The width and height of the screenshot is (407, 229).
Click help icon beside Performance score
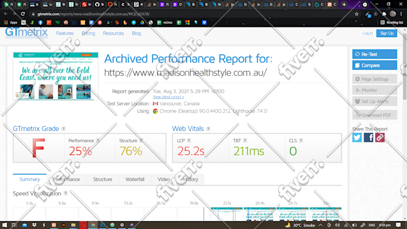coord(98,141)
